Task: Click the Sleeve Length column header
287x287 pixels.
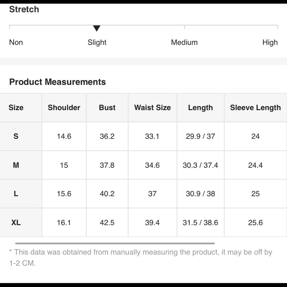Action: pyautogui.click(x=255, y=108)
